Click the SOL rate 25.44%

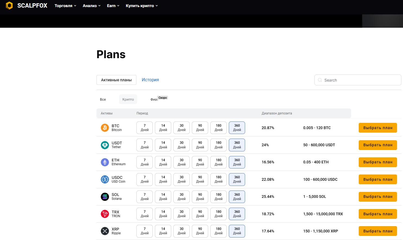coord(268,197)
